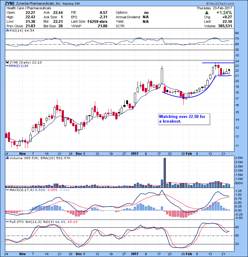The height and width of the screenshot is (257, 248).
Task: Click the RSI value 64.54
Action: 30,30
